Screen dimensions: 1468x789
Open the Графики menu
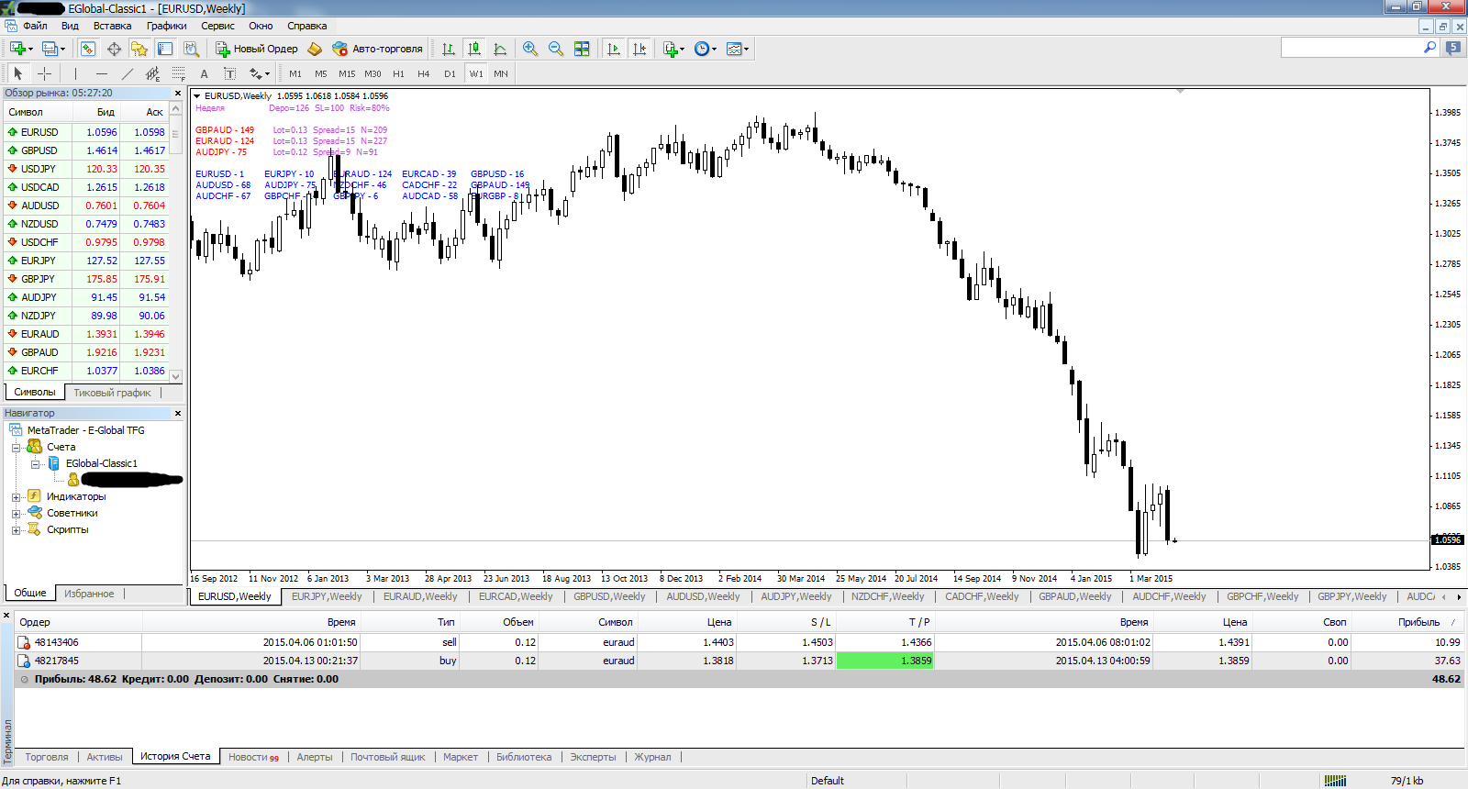166,26
